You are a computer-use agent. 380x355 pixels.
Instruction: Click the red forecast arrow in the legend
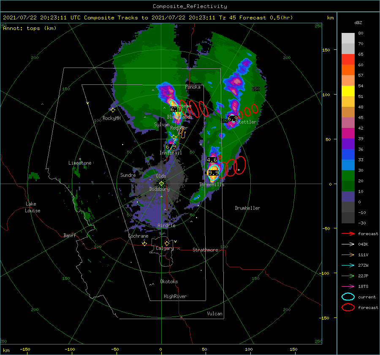(348, 233)
